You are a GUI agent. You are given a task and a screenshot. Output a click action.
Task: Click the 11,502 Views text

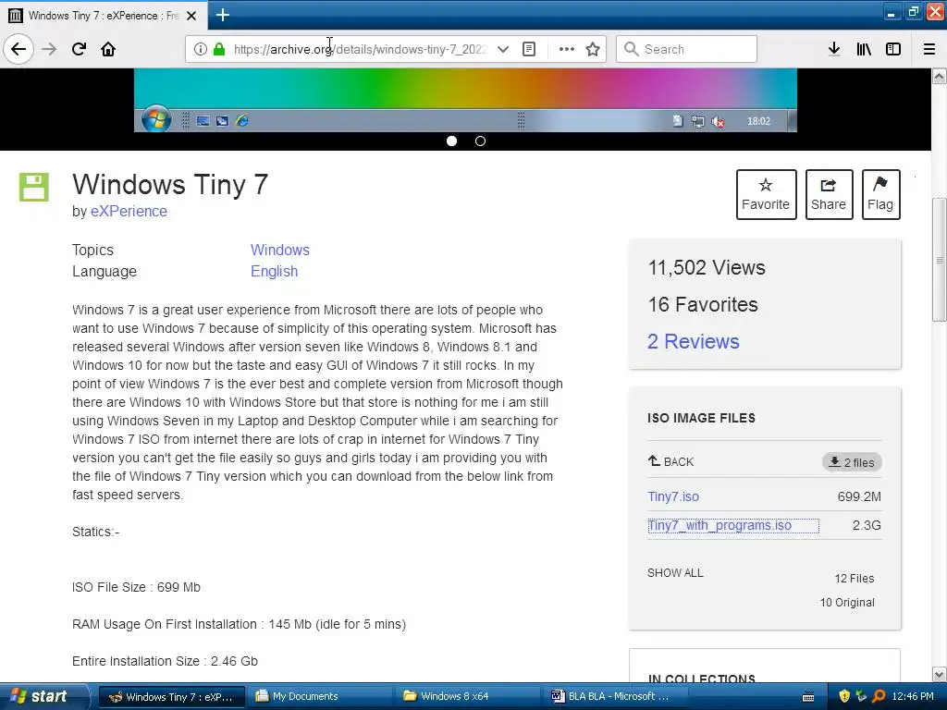pos(707,267)
